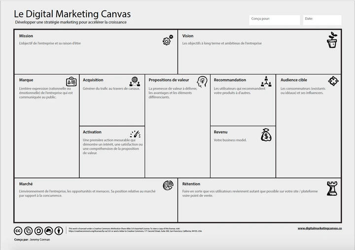Click the 'Propositions de valeur' heading
Image resolution: width=355 pixels, height=250 pixels.
[x=169, y=80]
